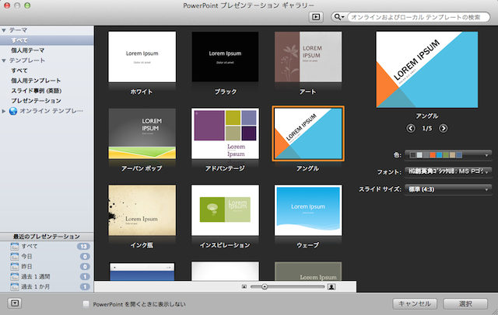Select the ホワイト theme thumbnail
The width and height of the screenshot is (498, 315).
pos(142,57)
